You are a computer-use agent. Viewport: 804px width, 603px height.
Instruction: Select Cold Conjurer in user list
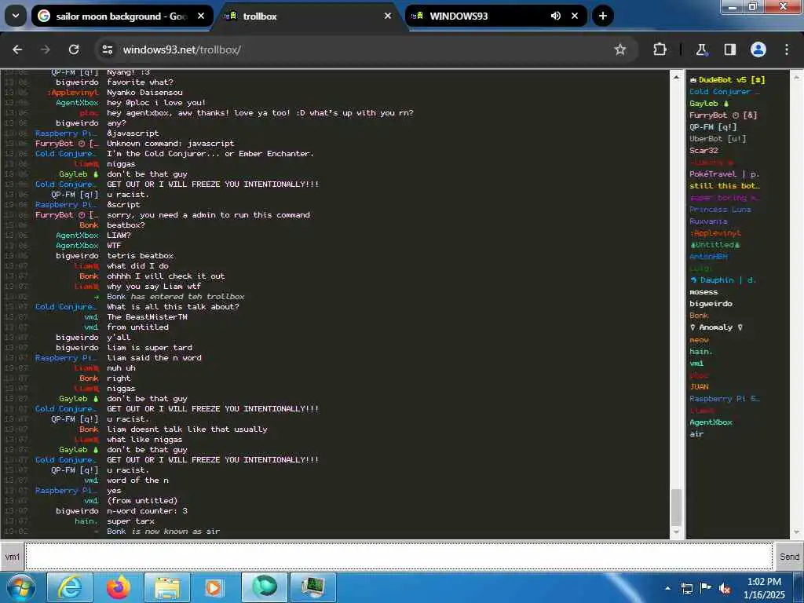point(725,92)
